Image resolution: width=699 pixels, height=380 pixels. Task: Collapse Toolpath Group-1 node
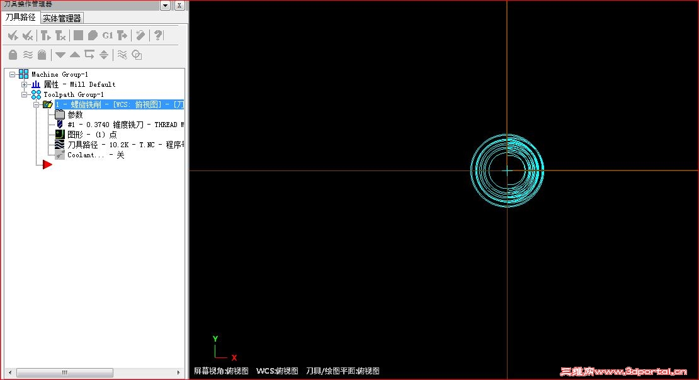point(24,94)
